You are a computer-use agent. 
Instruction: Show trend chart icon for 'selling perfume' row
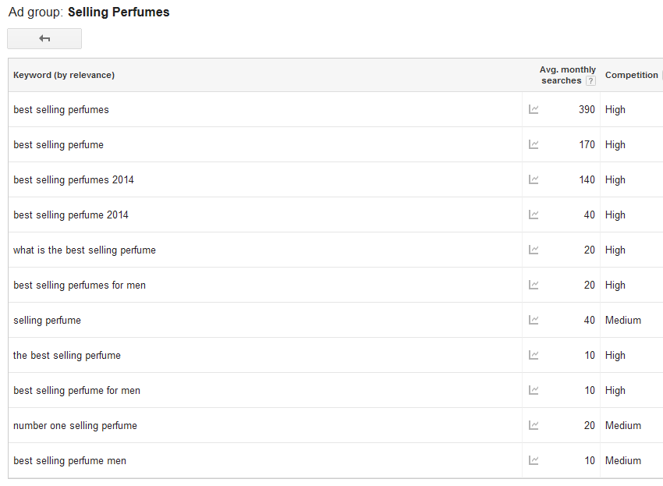534,321
